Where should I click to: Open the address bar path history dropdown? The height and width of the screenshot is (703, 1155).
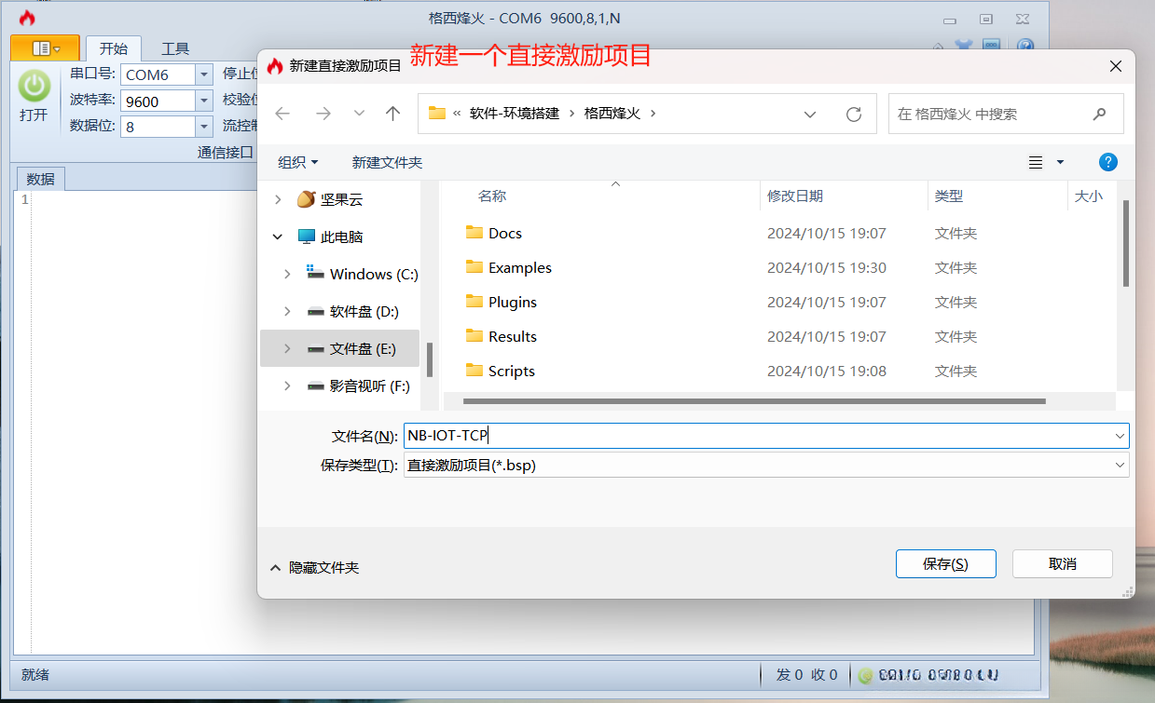pyautogui.click(x=810, y=114)
